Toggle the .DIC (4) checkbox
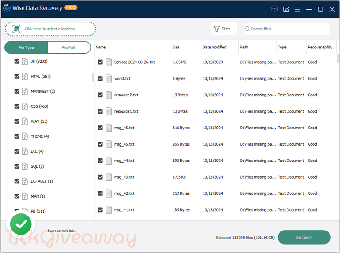 [17, 151]
